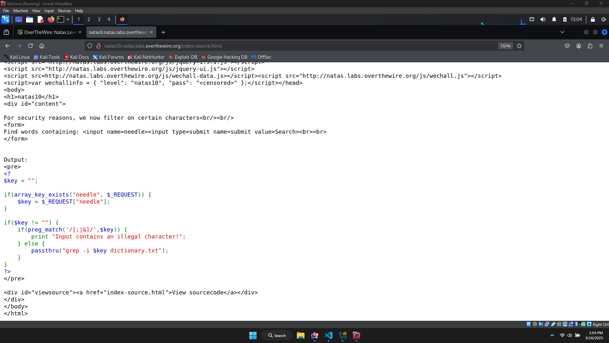Open the Firefox extensions icon
Screen dimensions: 609x343
click(x=590, y=46)
